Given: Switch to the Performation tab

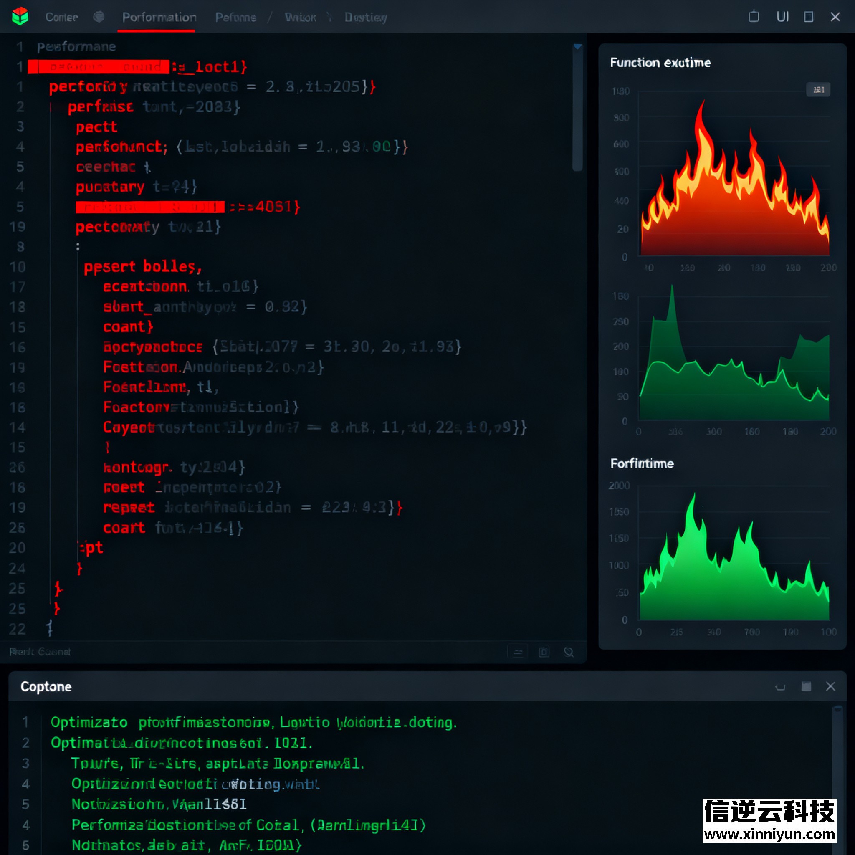Looking at the screenshot, I should click(x=159, y=17).
